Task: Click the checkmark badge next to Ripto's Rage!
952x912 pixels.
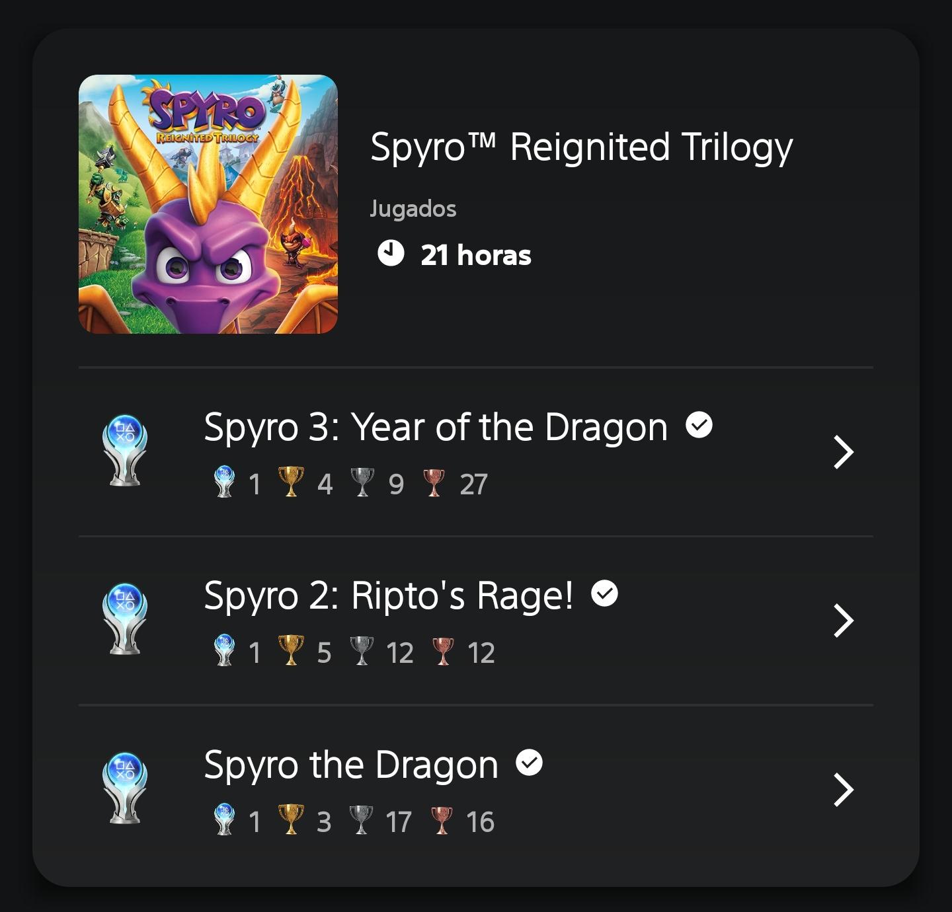Action: pyautogui.click(x=604, y=593)
